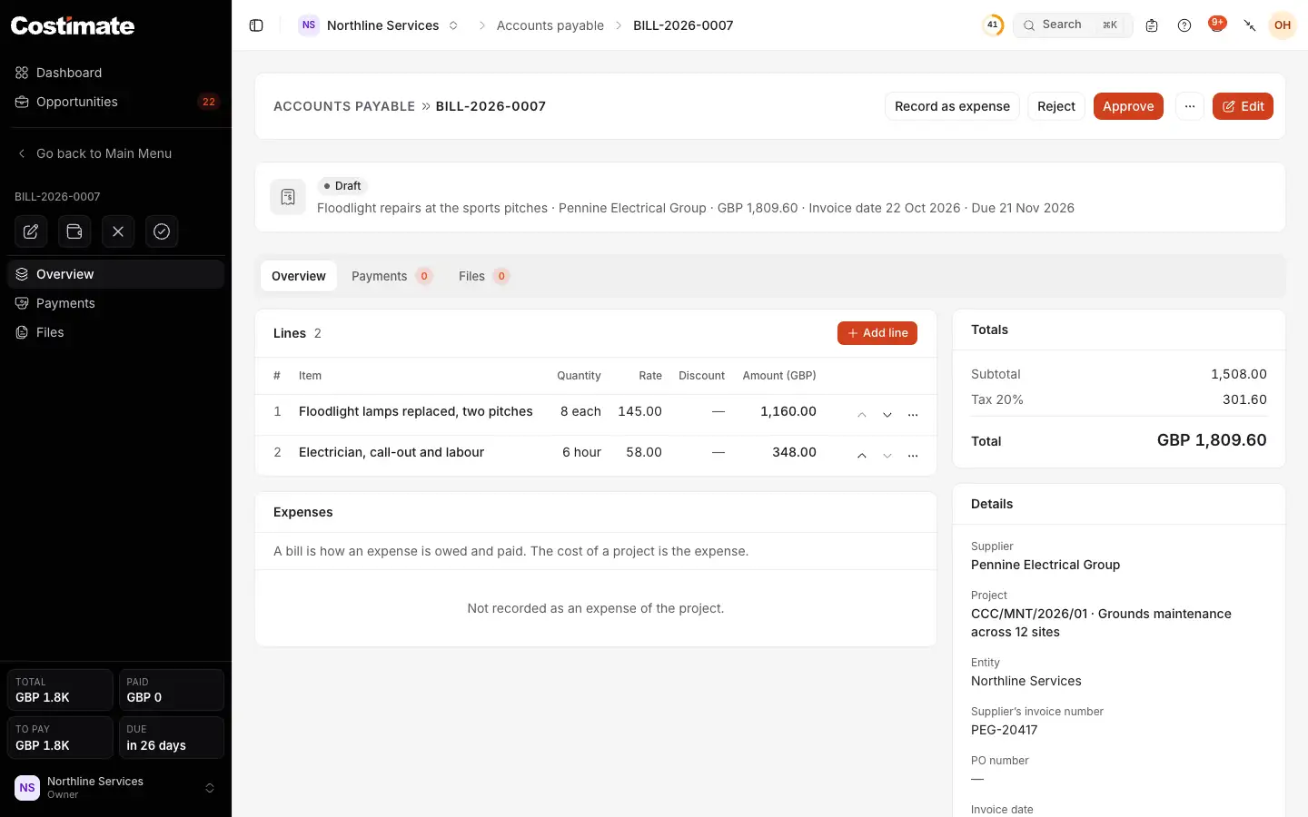This screenshot has width=1308, height=817.
Task: Click the wallet icon in the sidebar
Action: pyautogui.click(x=74, y=231)
